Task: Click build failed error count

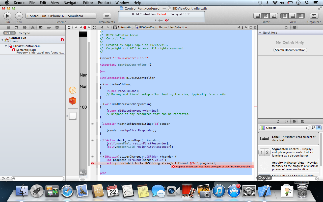Action: click(167, 20)
